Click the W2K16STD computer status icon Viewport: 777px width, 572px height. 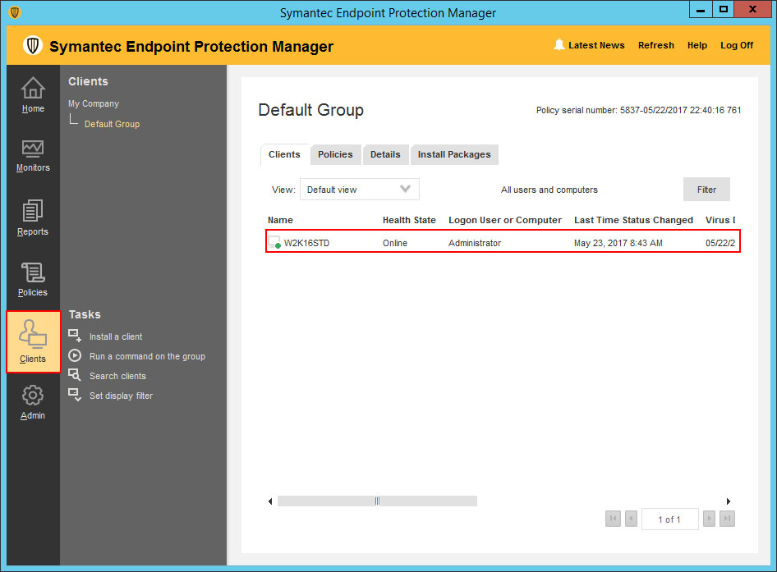[x=274, y=243]
